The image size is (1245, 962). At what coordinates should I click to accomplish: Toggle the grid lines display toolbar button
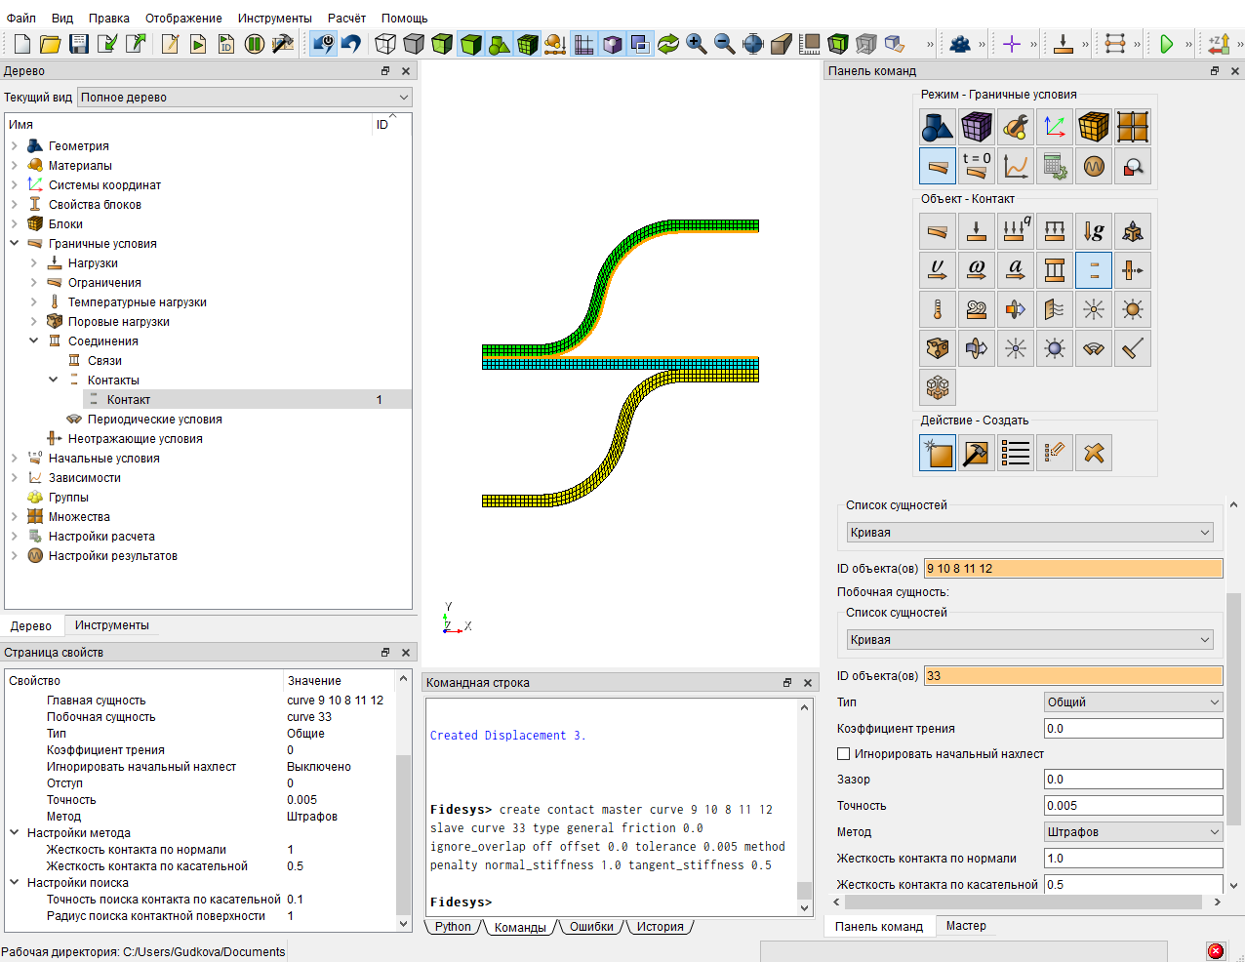[584, 44]
